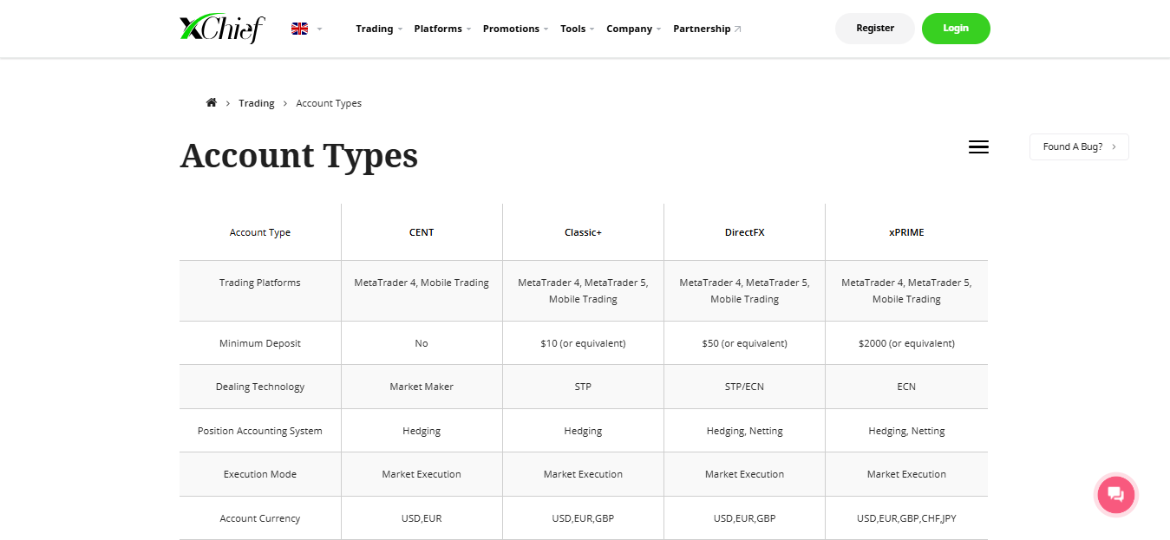This screenshot has height=540, width=1170.
Task: Click the Account Types breadcrumb text
Action: [329, 103]
